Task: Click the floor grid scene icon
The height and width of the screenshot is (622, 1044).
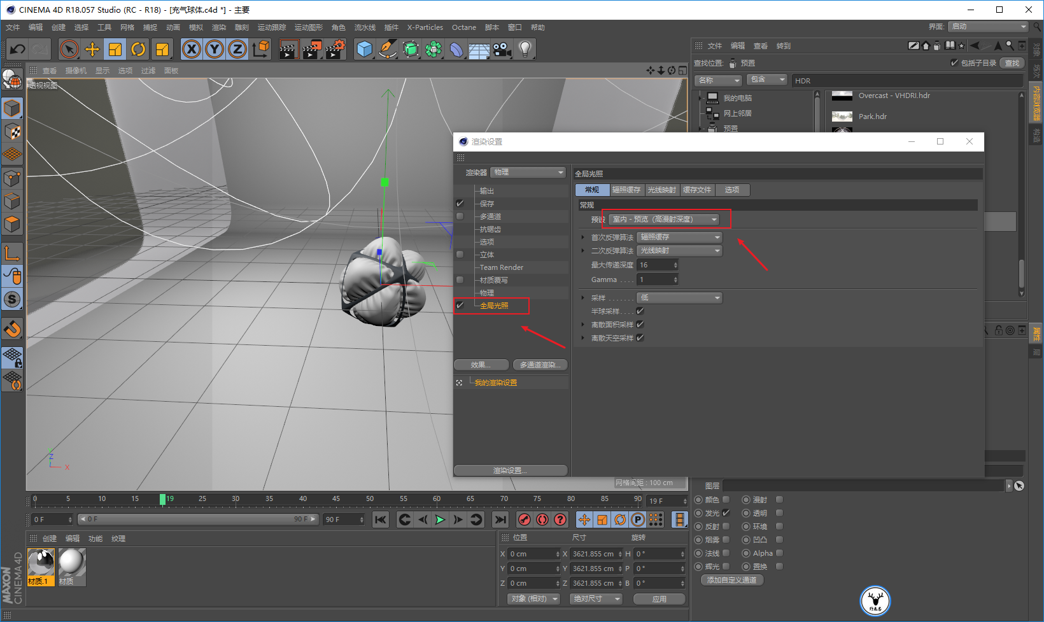Action: (x=479, y=49)
